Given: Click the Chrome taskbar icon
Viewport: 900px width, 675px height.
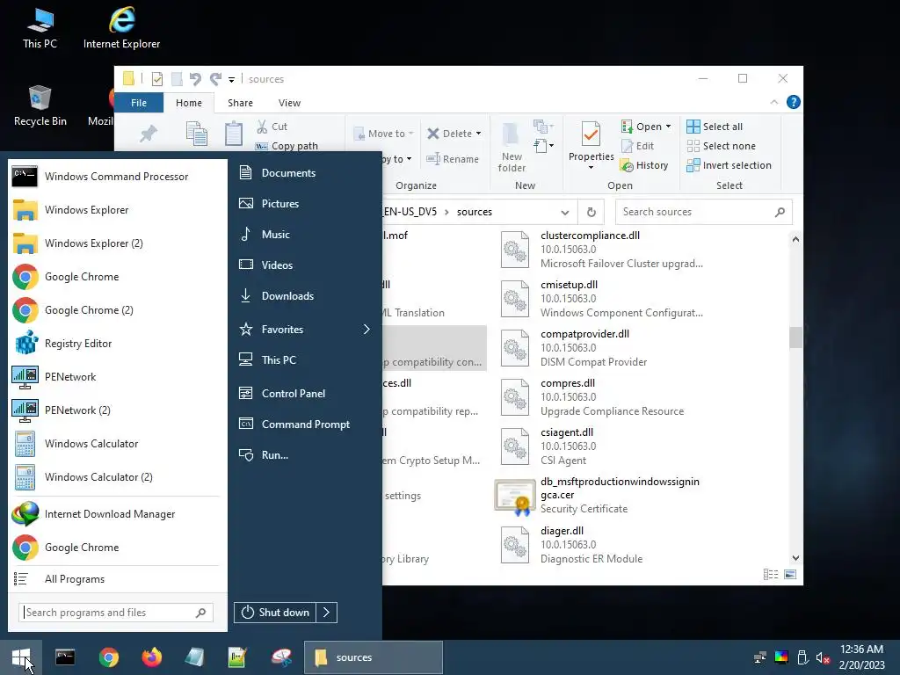Looking at the screenshot, I should [108, 657].
